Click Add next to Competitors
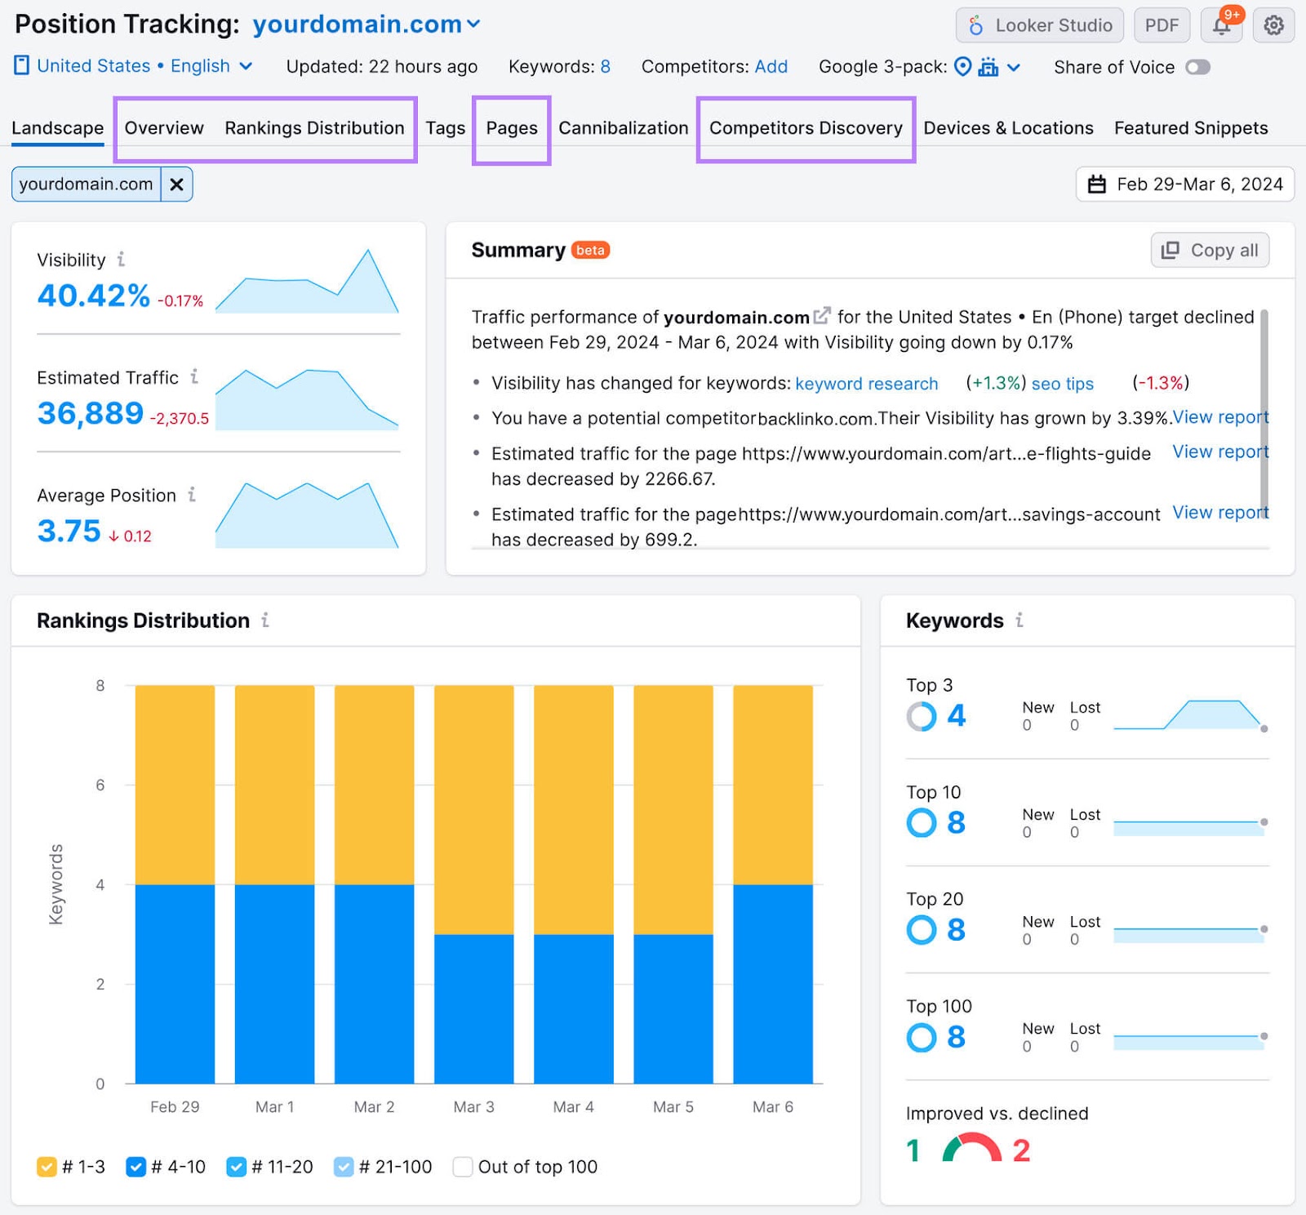The image size is (1306, 1215). 771,67
